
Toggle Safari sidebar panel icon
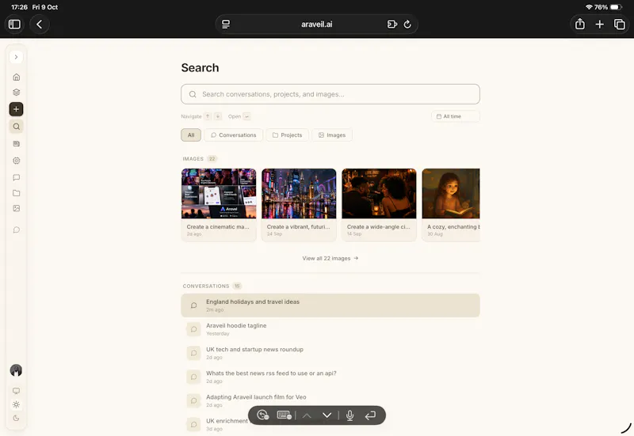coord(14,25)
